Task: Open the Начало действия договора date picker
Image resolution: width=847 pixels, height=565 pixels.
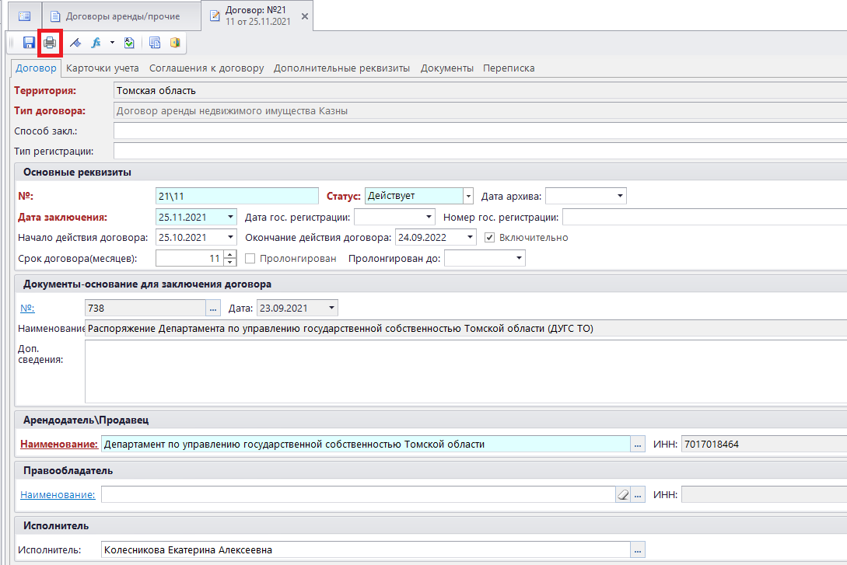Action: [x=231, y=237]
